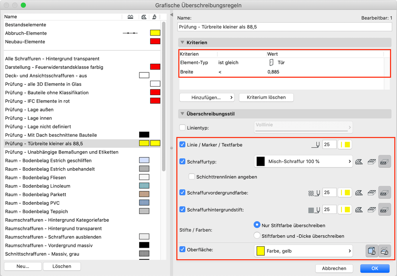Enable Schichttrennlinien angeben
The height and width of the screenshot is (276, 397).
click(x=192, y=177)
